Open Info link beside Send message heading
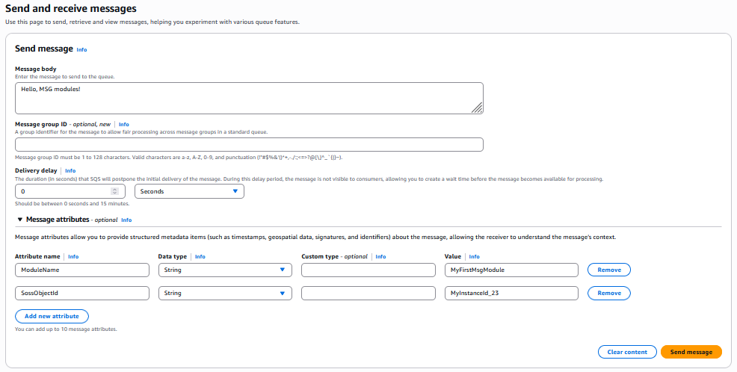This screenshot has height=372, width=737. coord(82,49)
